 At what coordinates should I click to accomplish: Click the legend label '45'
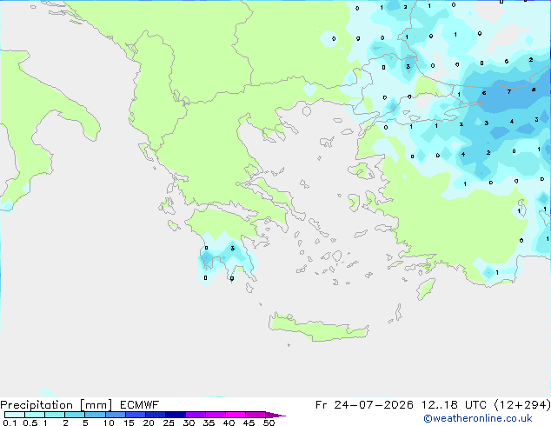click(249, 423)
